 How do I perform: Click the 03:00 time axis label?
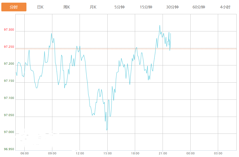click(x=218, y=153)
